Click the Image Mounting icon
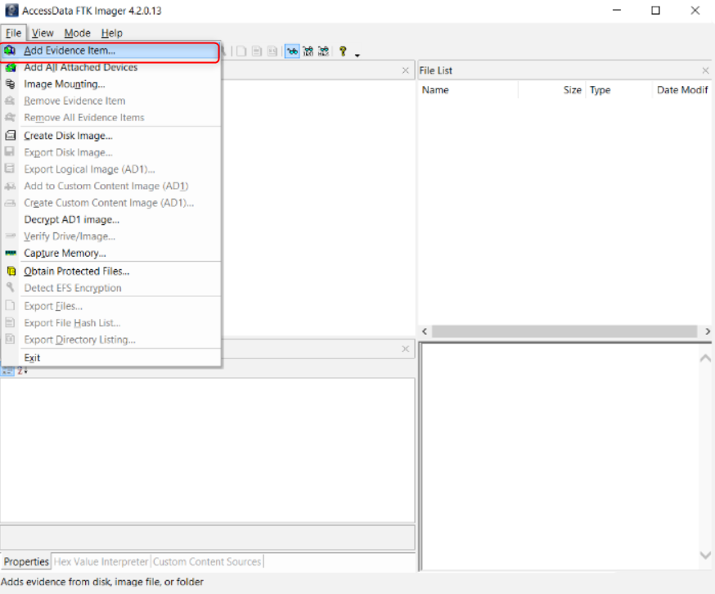The height and width of the screenshot is (594, 715). tap(10, 84)
